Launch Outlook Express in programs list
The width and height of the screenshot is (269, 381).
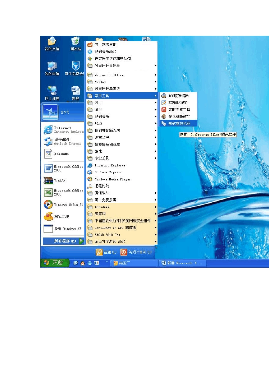(122, 172)
